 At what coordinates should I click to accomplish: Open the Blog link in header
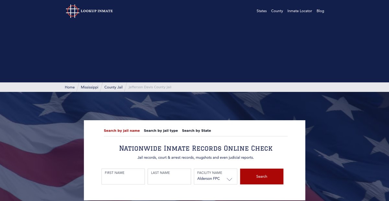pos(320,11)
